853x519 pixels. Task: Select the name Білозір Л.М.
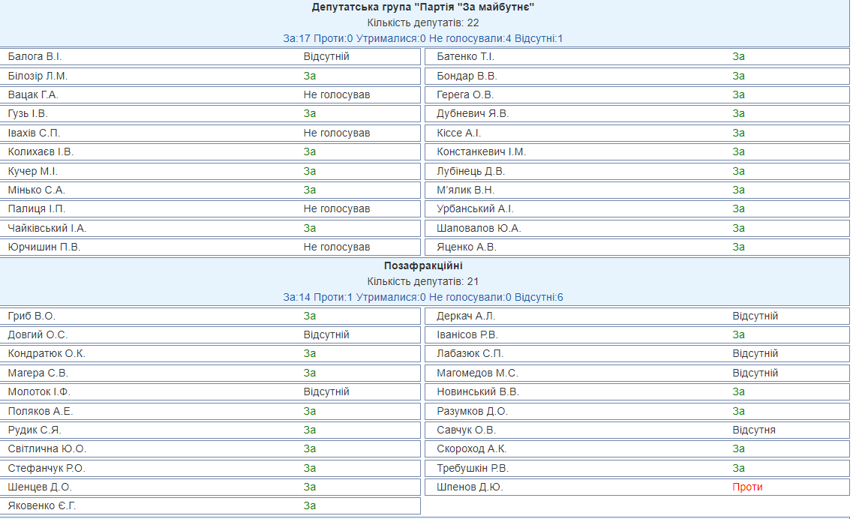click(38, 76)
